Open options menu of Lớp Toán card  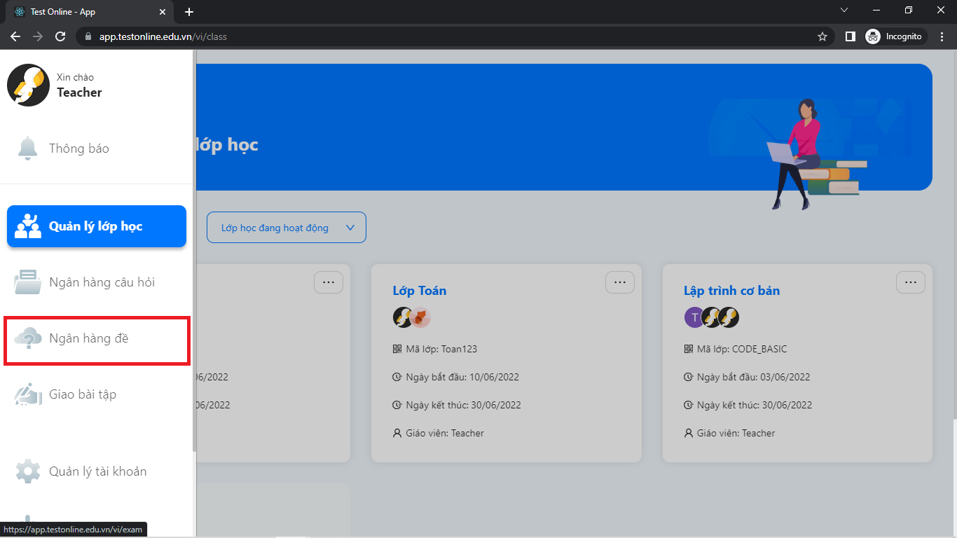[619, 282]
